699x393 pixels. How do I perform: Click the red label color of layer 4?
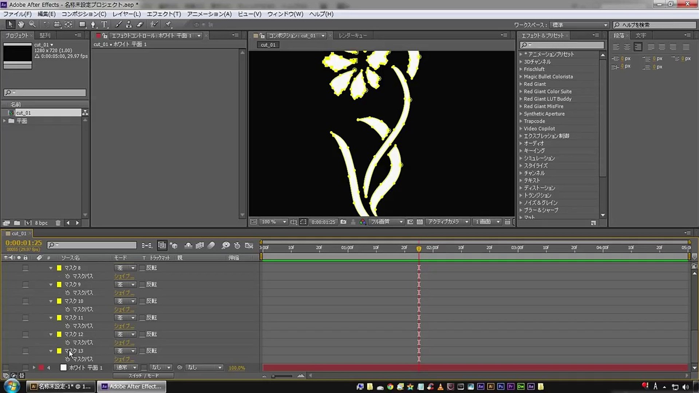click(42, 368)
